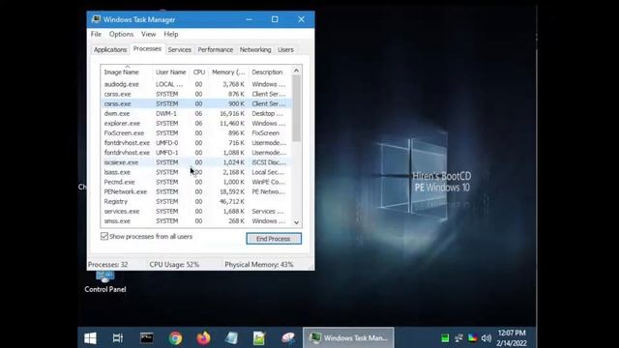Screen dimensions: 619x348
Task: Click the Windows Task Manager taskbar button
Action: pyautogui.click(x=348, y=338)
